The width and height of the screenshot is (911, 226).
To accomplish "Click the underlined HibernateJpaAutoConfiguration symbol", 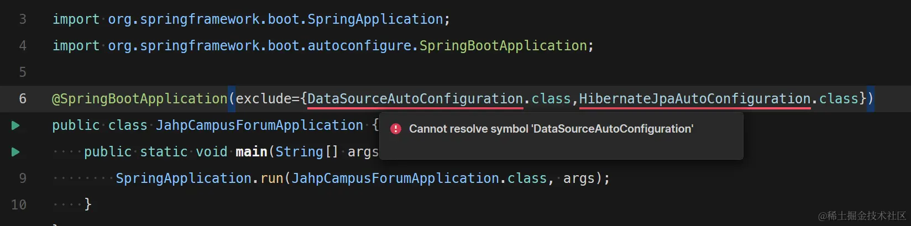I will tap(694, 99).
